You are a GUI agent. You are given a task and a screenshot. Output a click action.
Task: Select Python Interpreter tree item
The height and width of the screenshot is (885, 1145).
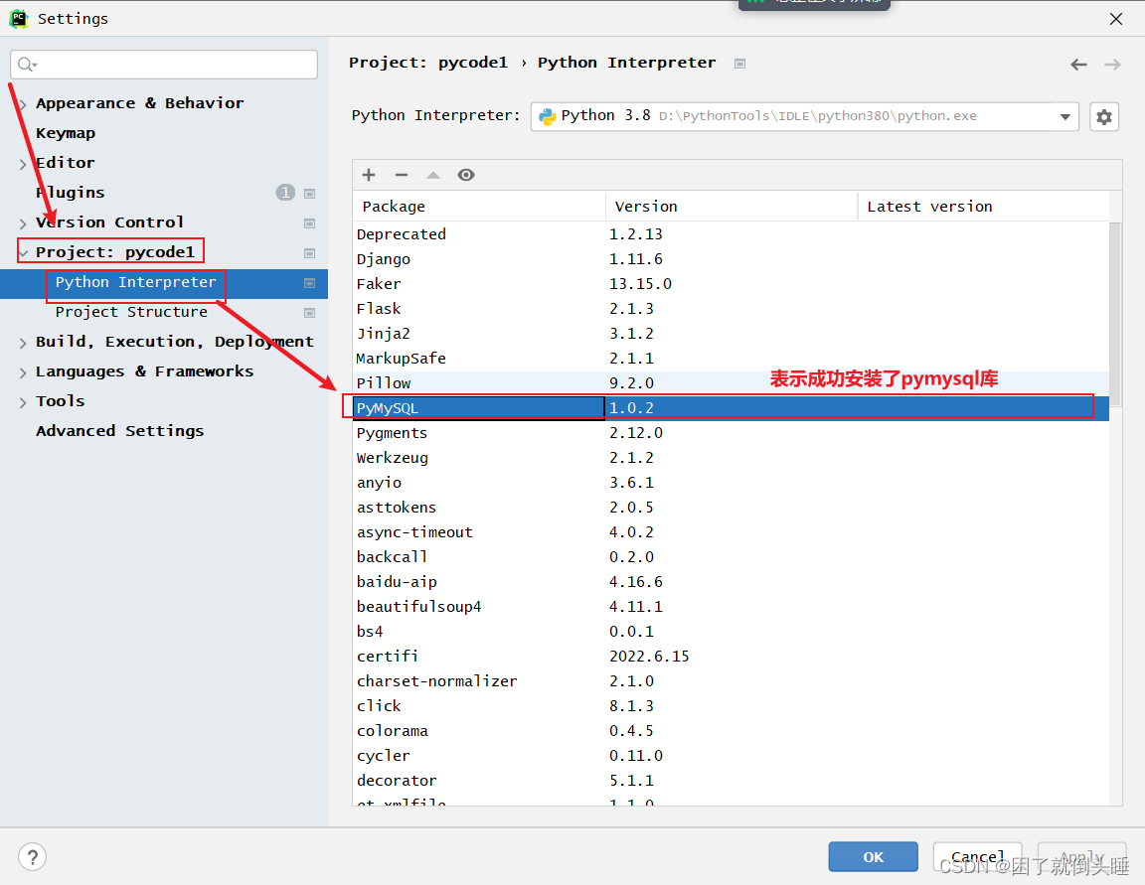coord(164,282)
